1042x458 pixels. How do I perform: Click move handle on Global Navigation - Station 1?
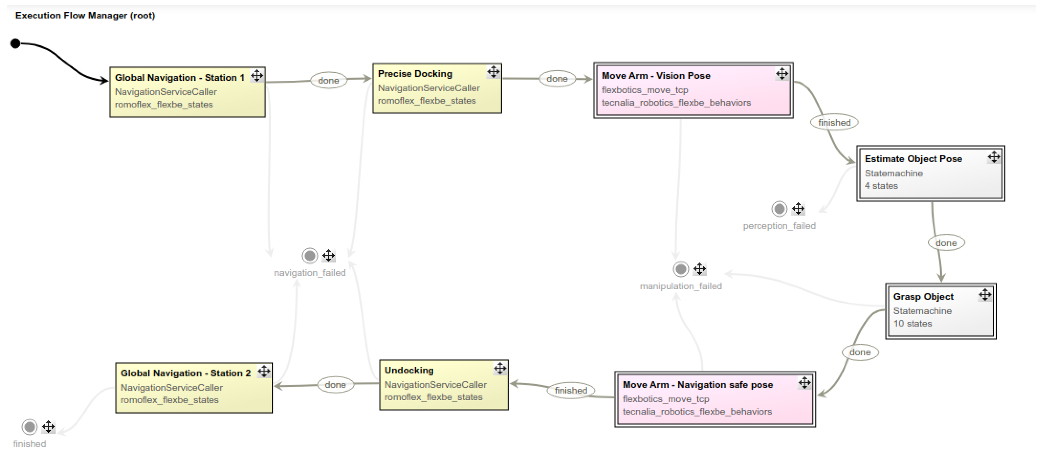(x=257, y=76)
